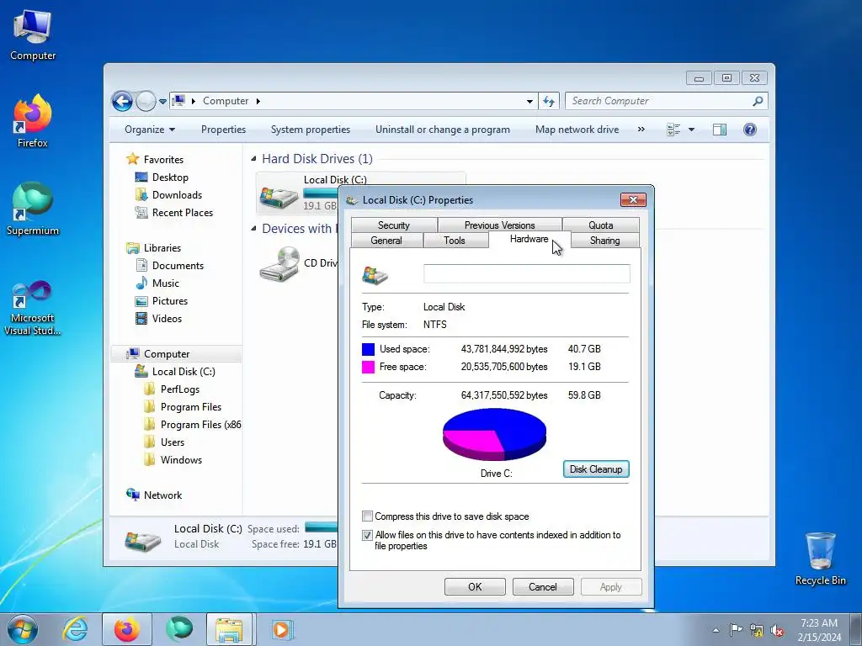
Task: Refresh the Computer address bar
Action: tap(549, 101)
